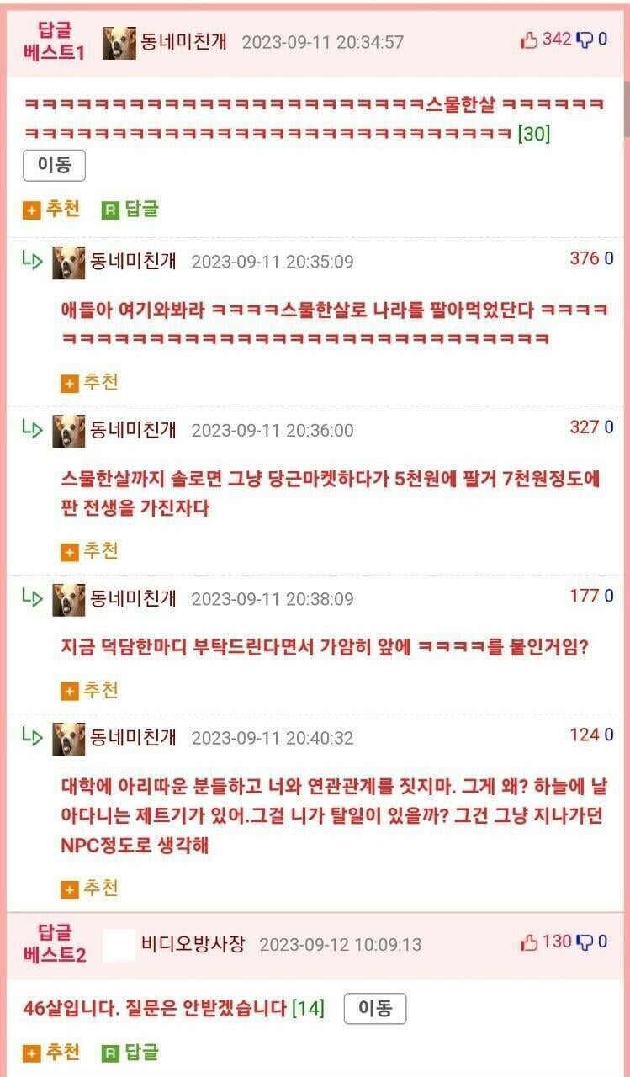This screenshot has width=630, height=1077.
Task: Click thumbs-up icon on 비디오방사장 comment
Action: (529, 942)
